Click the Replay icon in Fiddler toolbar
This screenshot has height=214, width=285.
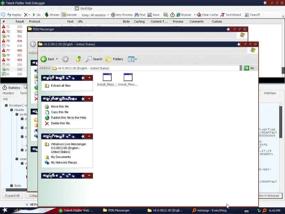click(14, 15)
